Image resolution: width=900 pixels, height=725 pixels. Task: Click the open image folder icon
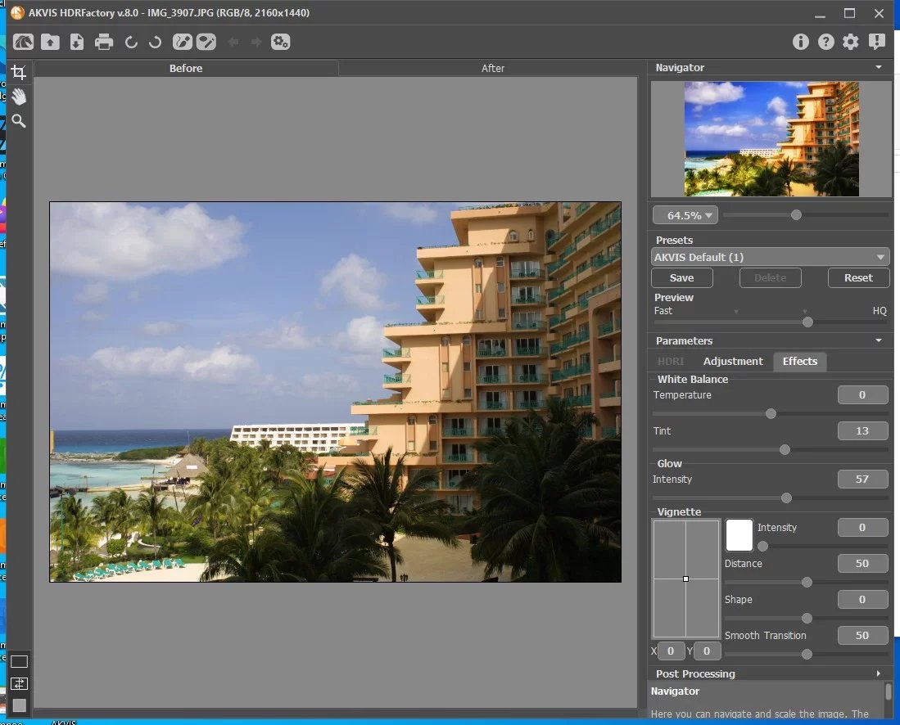50,42
